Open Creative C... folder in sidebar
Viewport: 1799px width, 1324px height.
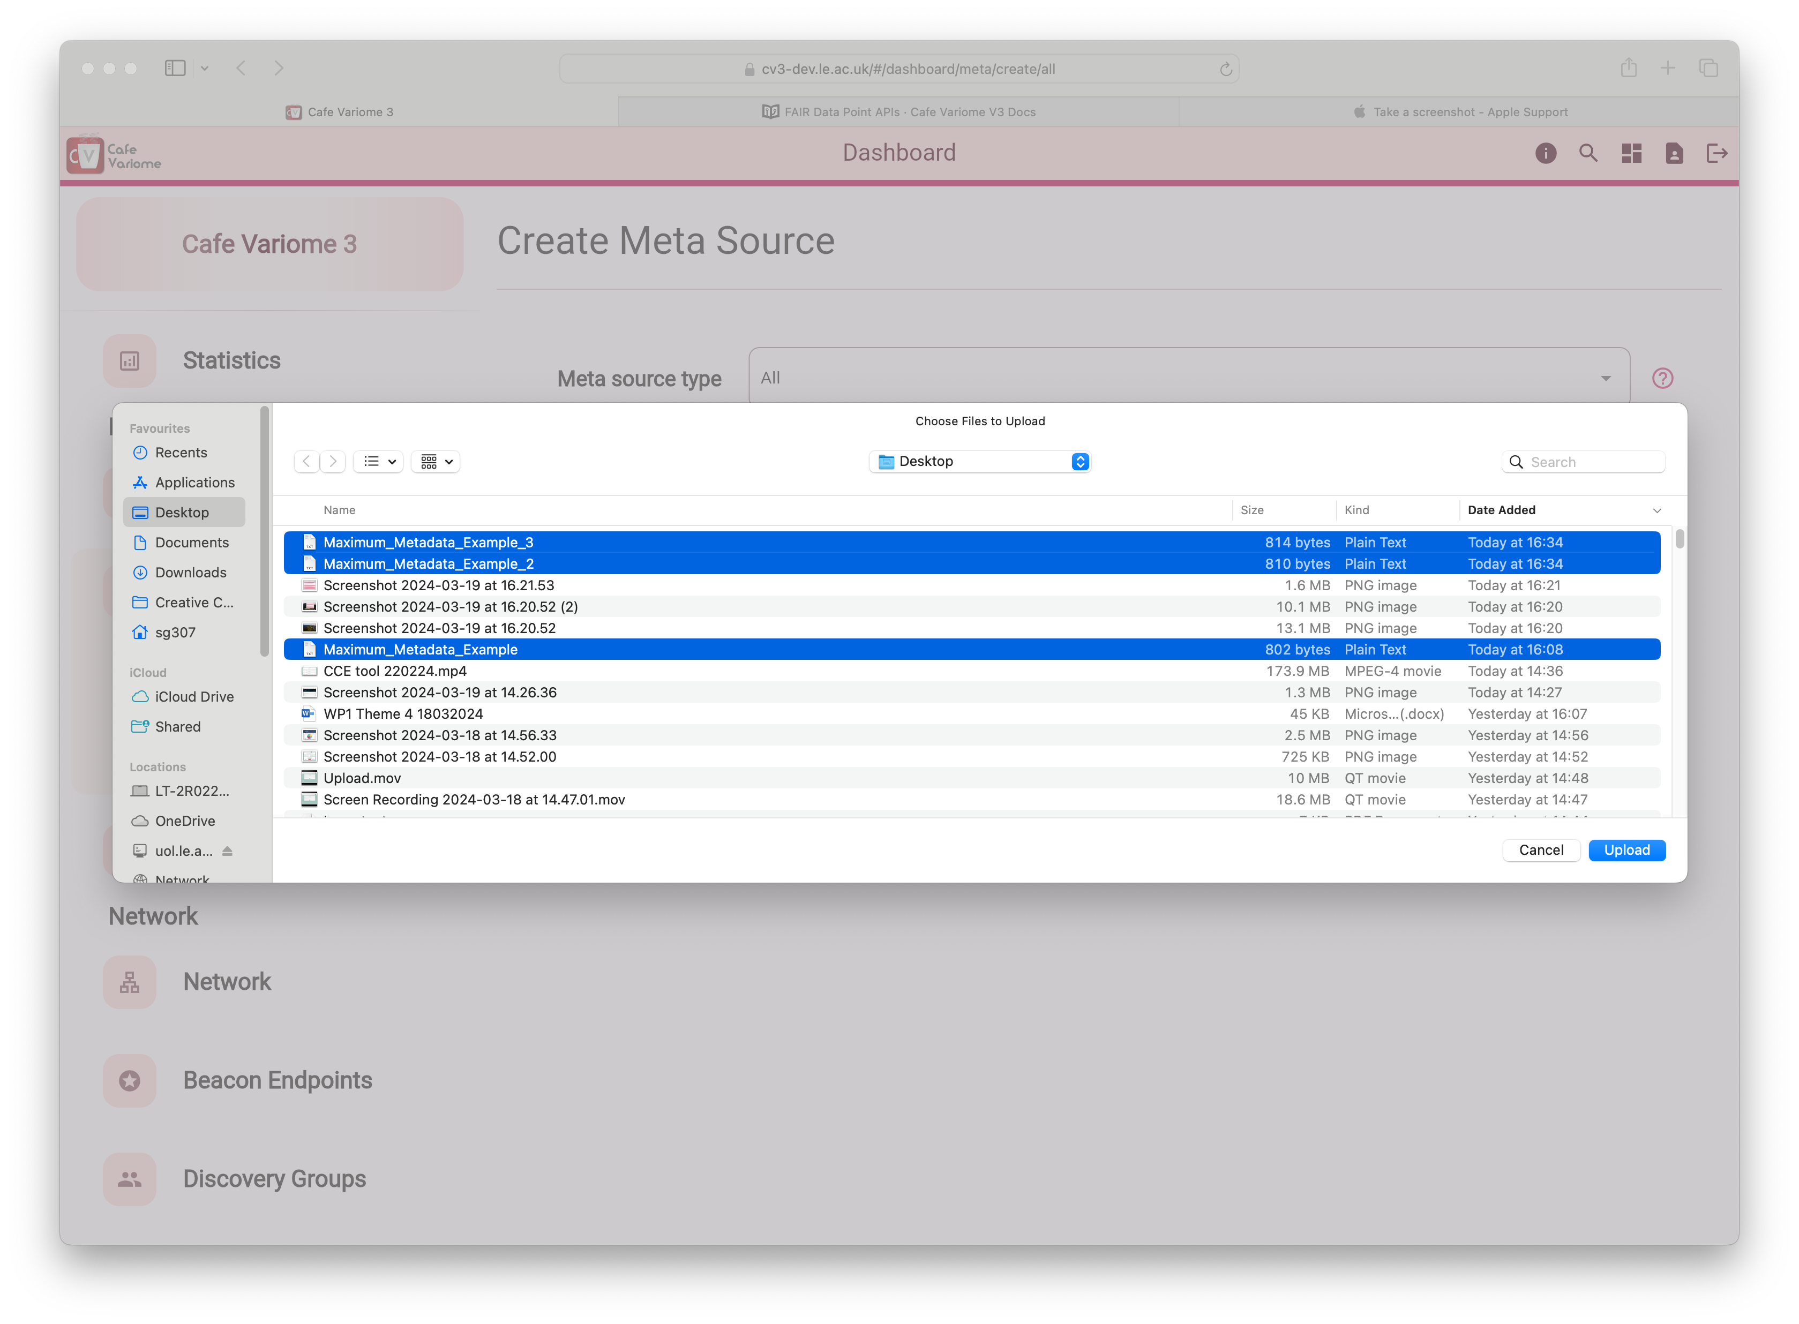point(184,603)
